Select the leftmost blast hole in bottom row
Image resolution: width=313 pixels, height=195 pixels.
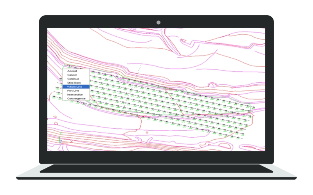(54, 96)
